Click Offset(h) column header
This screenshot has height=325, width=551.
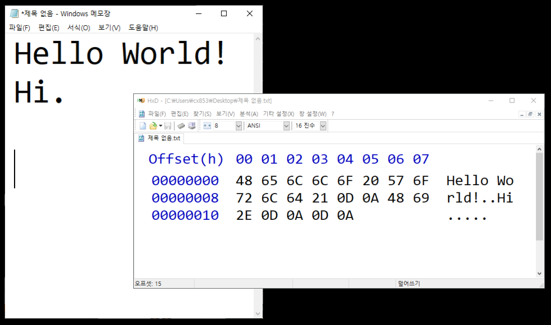pyautogui.click(x=186, y=159)
